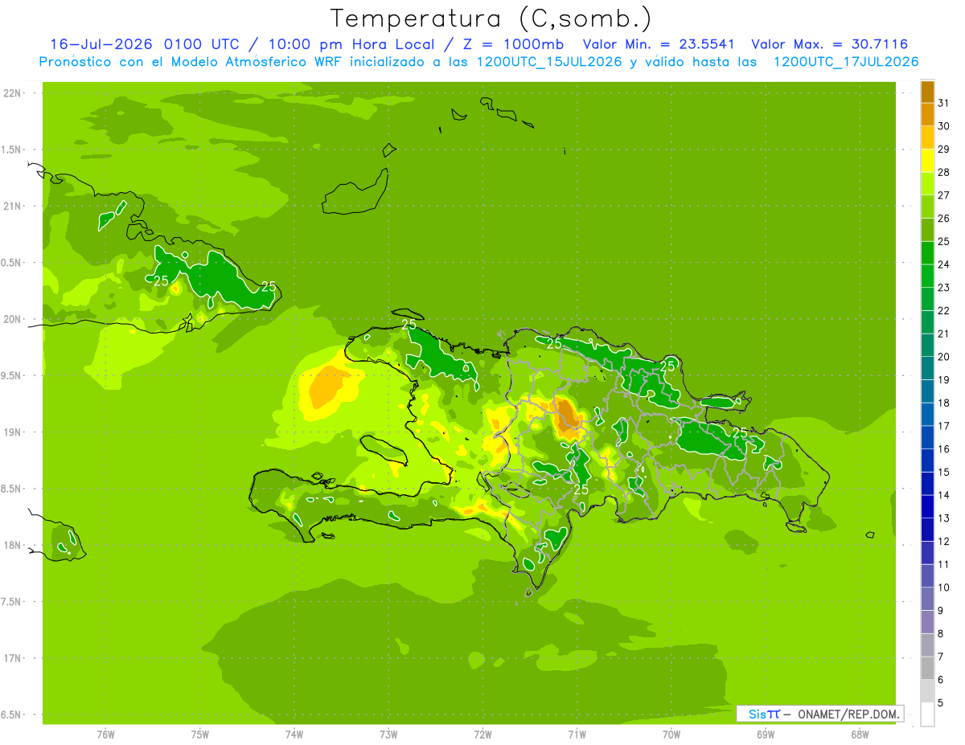Screen dimensions: 965x745
Task: Click the '69W' longitude axis label
Action: pos(766,735)
